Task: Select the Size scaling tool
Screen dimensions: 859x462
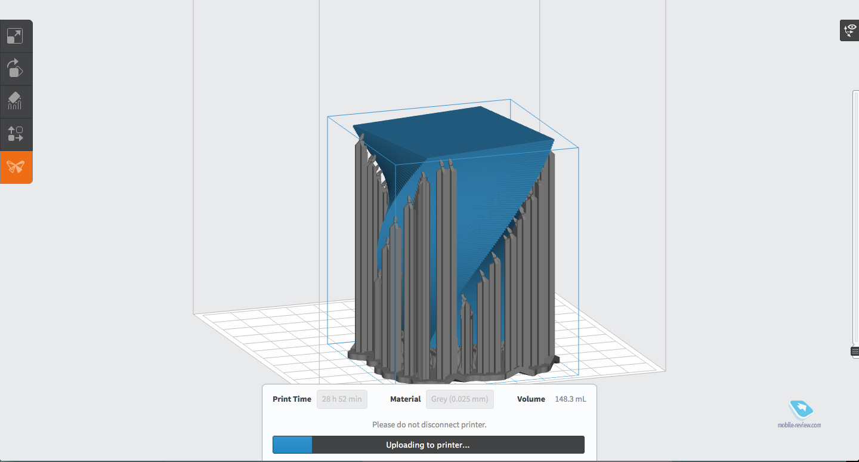Action: pyautogui.click(x=15, y=36)
